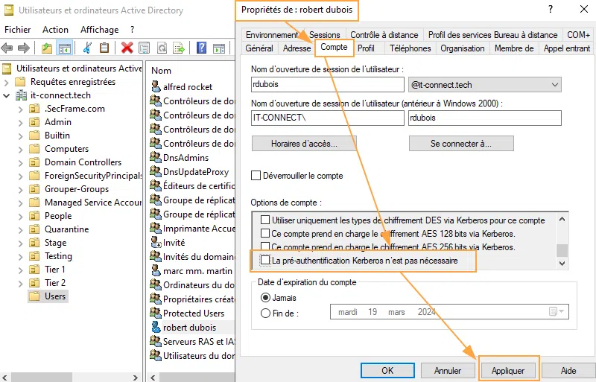Check the Déverrouiller le compte box
The image size is (596, 382).
[x=256, y=176]
